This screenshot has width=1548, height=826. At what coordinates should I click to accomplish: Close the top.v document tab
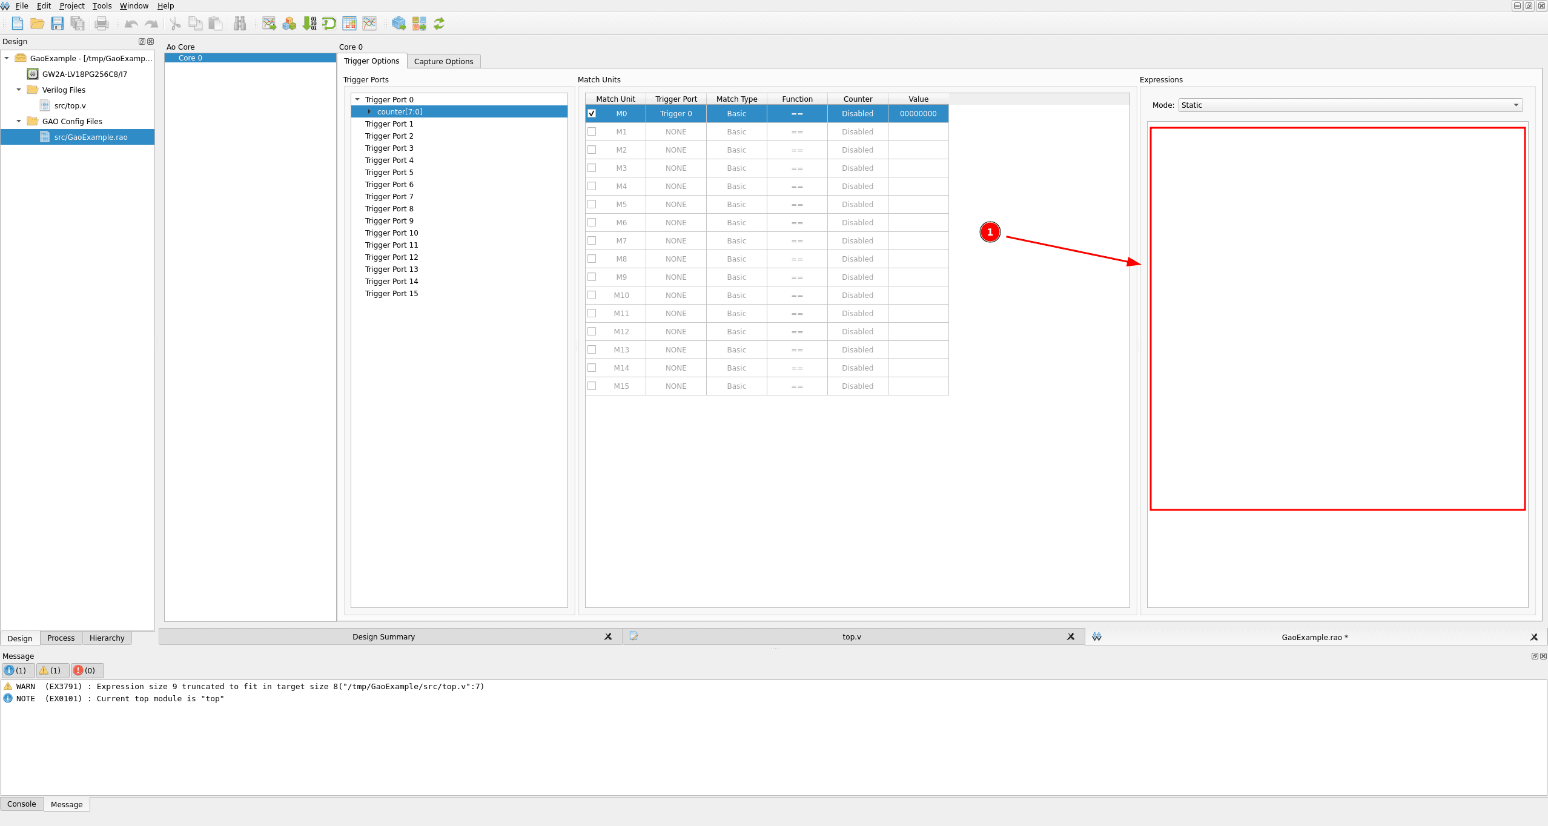[1071, 636]
